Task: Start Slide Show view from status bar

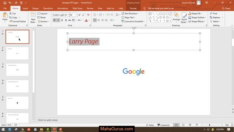Action: coord(197,125)
